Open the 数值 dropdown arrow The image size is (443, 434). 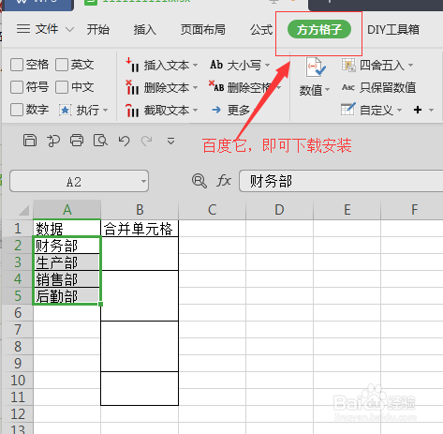(327, 90)
